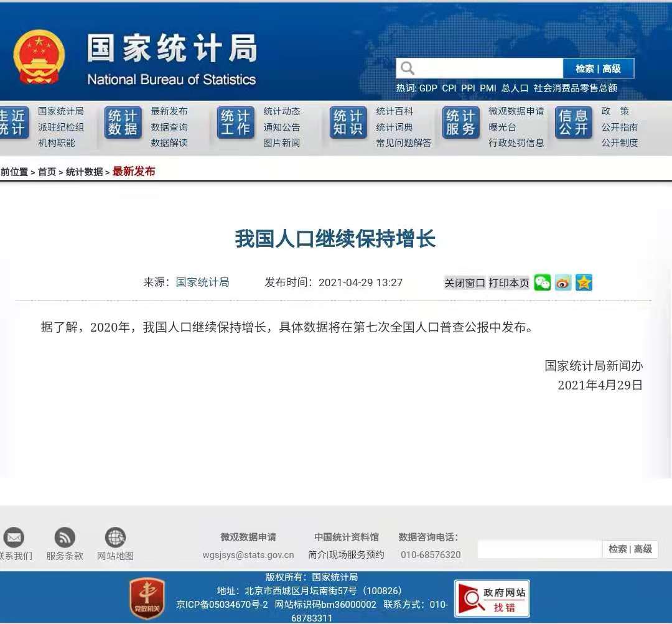672x624 pixels.
Task: Click 首页 in the breadcrumb
Action: (x=47, y=172)
